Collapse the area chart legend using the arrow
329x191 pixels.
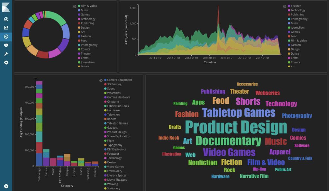tap(284, 6)
